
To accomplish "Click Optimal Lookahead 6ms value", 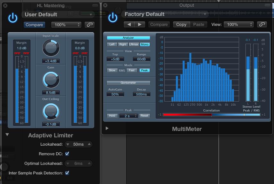I will pos(79,164).
